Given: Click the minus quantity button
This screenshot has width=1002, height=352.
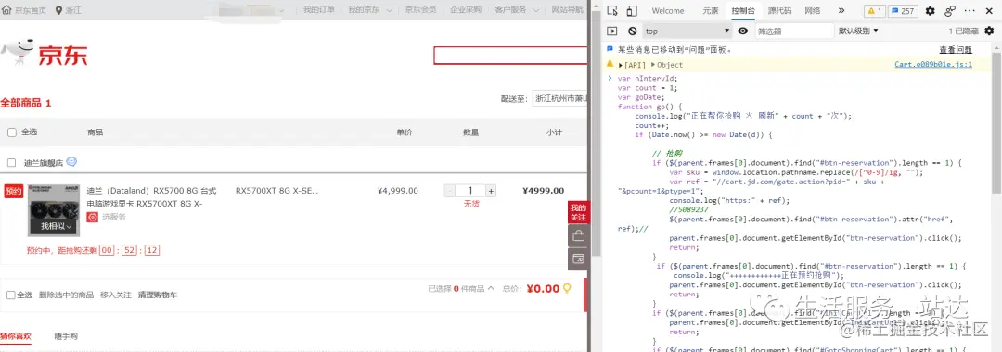Looking at the screenshot, I should 449,191.
